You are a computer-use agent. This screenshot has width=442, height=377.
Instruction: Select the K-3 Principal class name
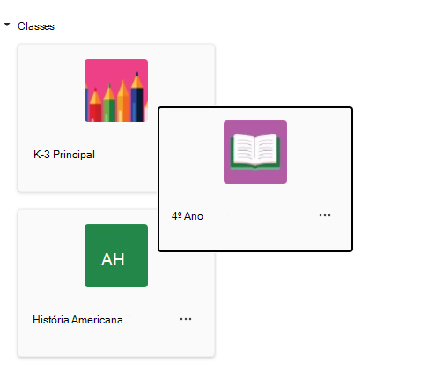[64, 155]
